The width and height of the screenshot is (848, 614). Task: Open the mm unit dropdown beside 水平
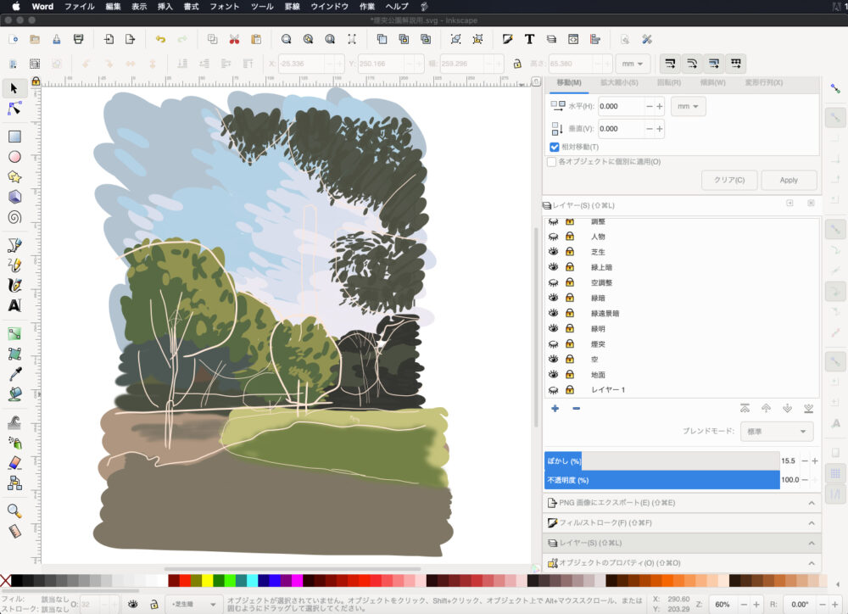[x=688, y=107]
